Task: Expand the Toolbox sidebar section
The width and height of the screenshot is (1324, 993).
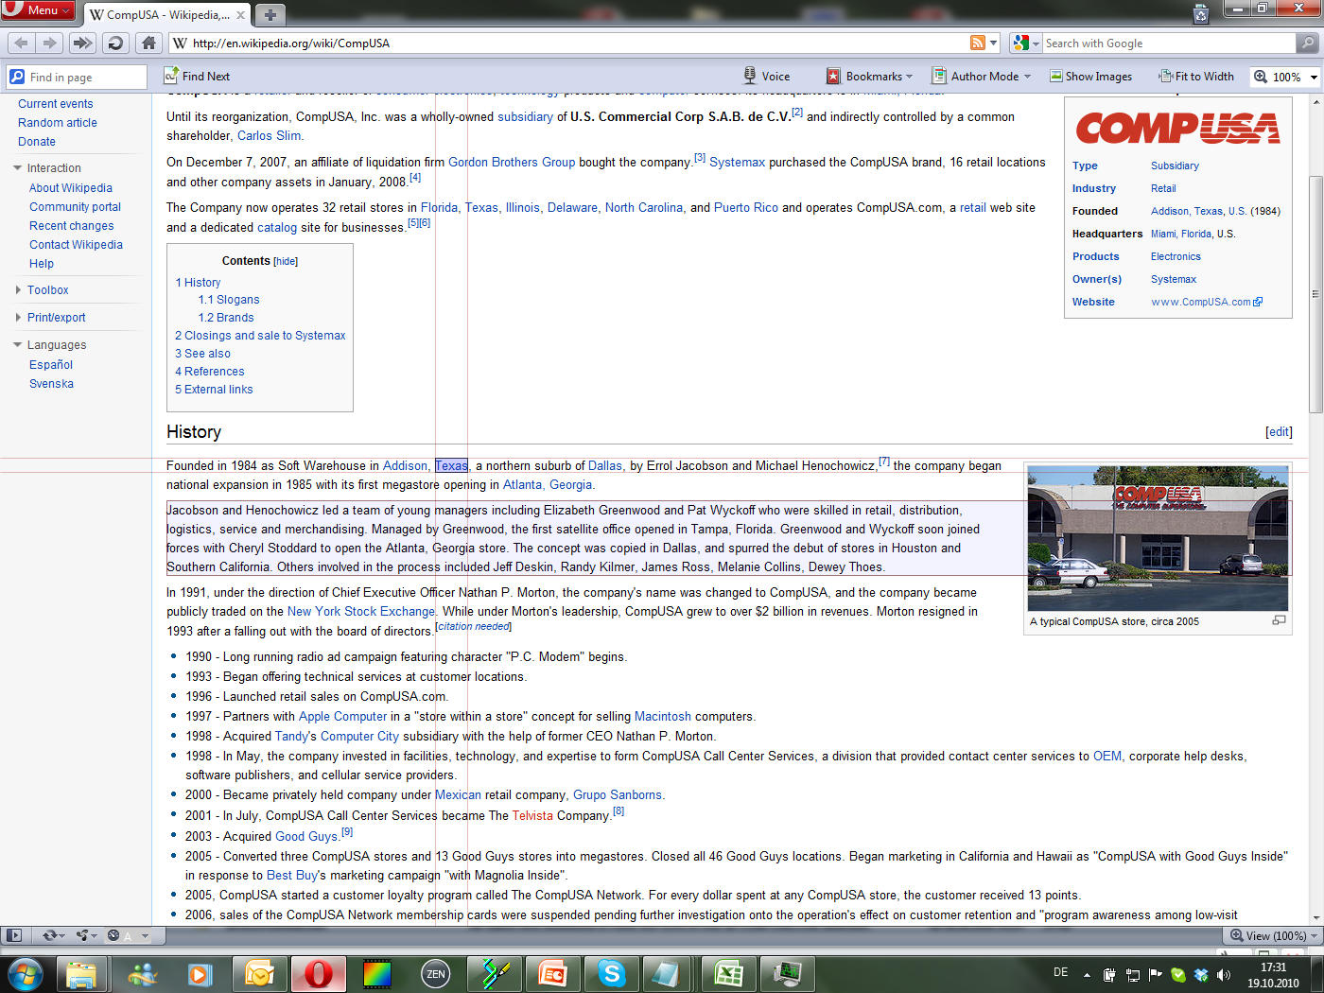Action: [42, 290]
